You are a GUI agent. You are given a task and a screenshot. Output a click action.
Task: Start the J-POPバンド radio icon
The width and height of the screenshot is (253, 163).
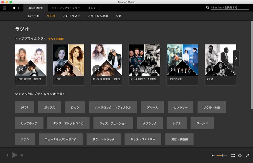(x=173, y=69)
